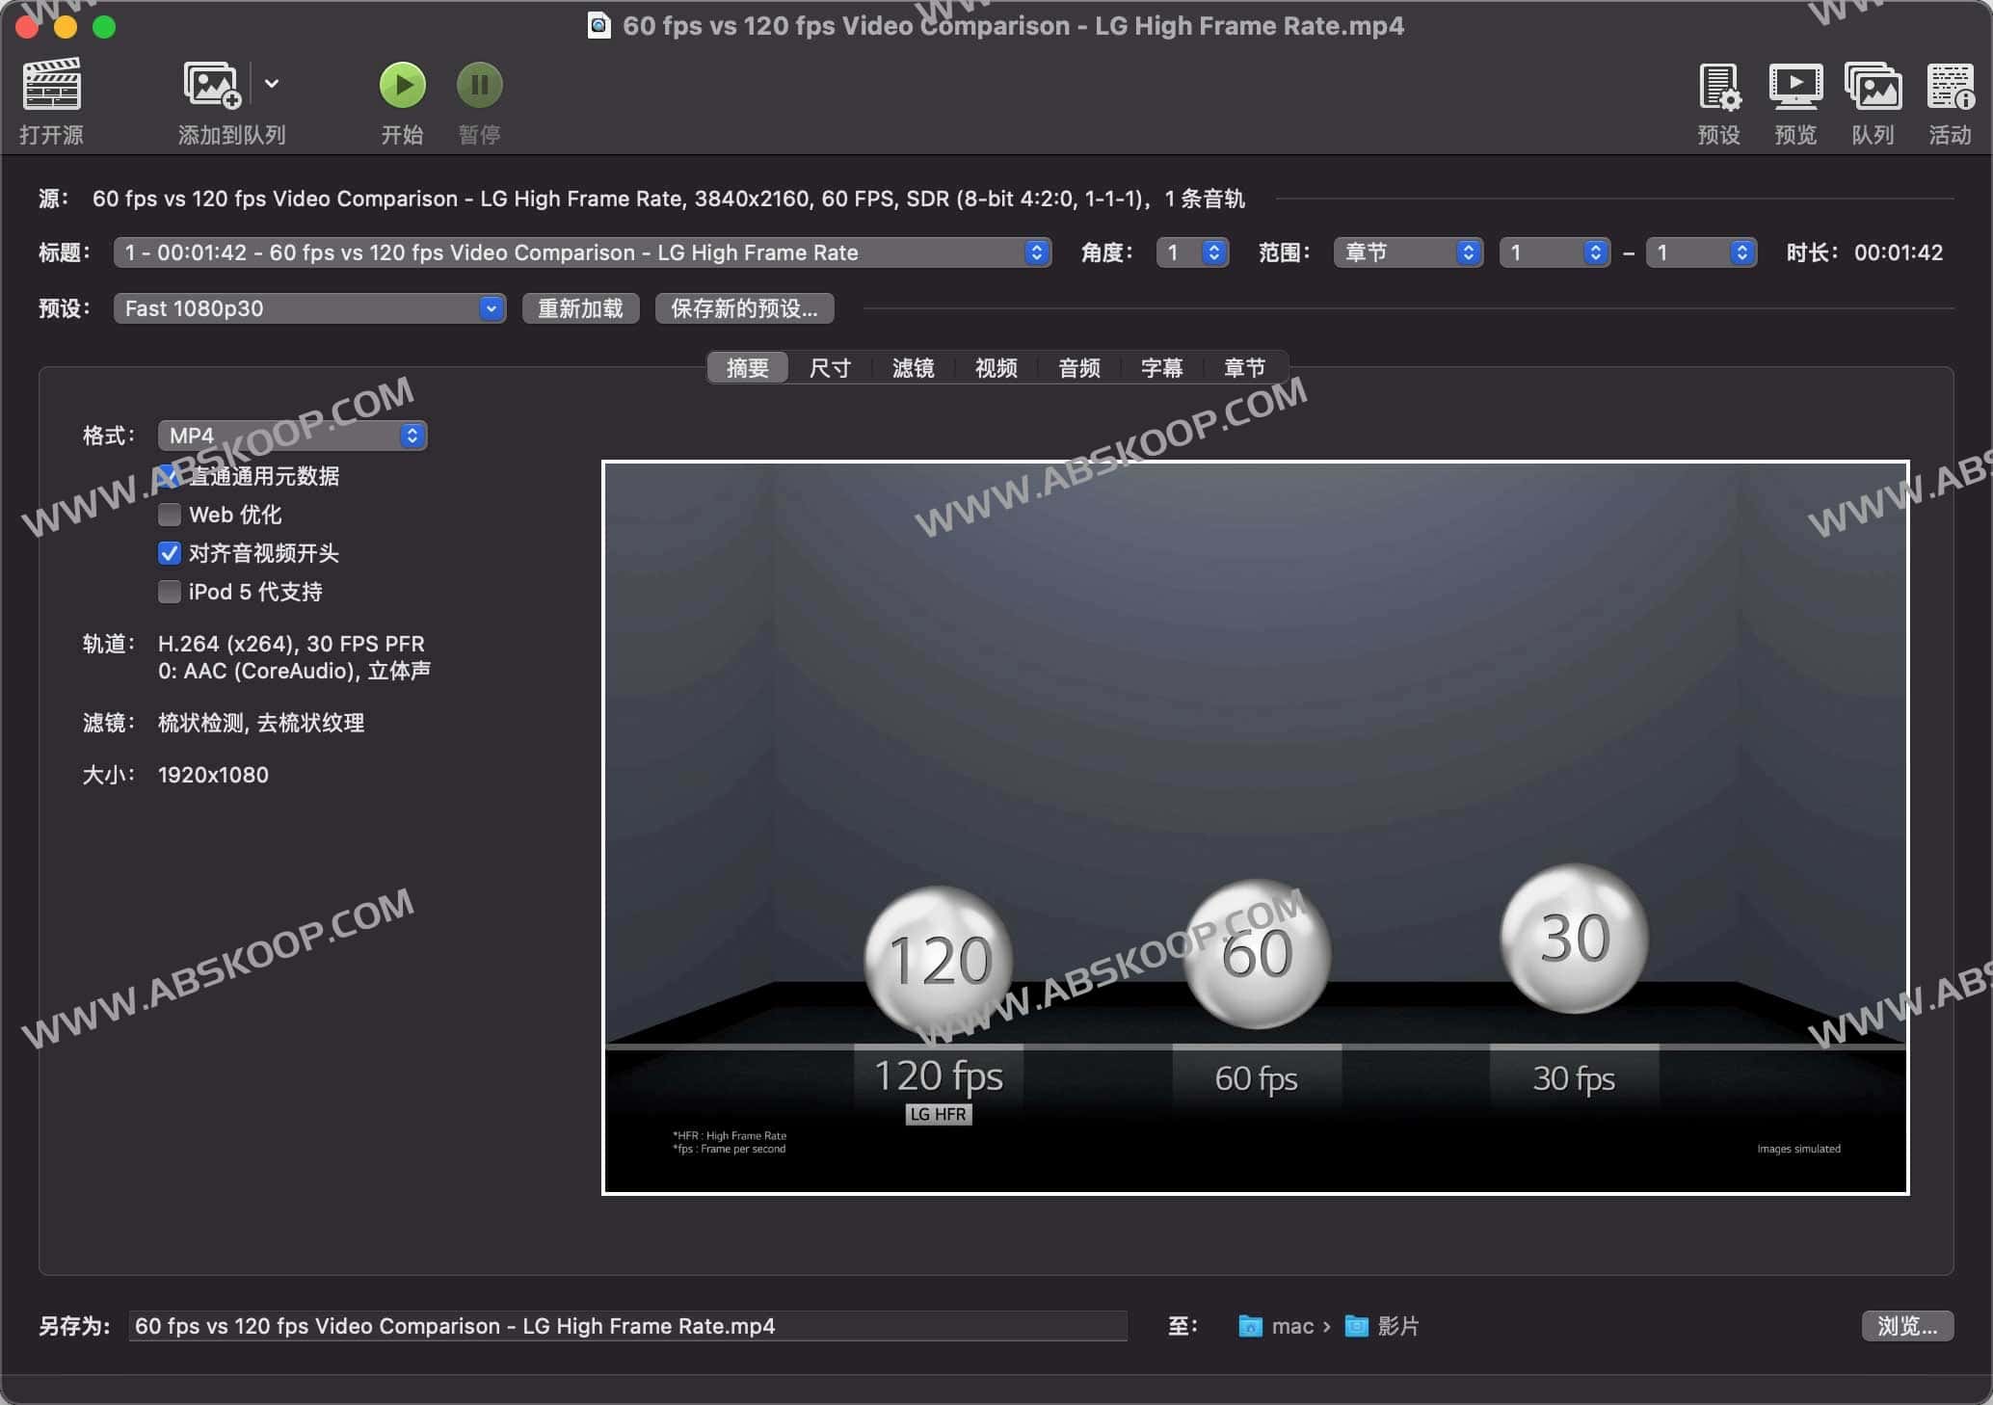
Task: Click the 暂停 icon
Action: click(479, 85)
